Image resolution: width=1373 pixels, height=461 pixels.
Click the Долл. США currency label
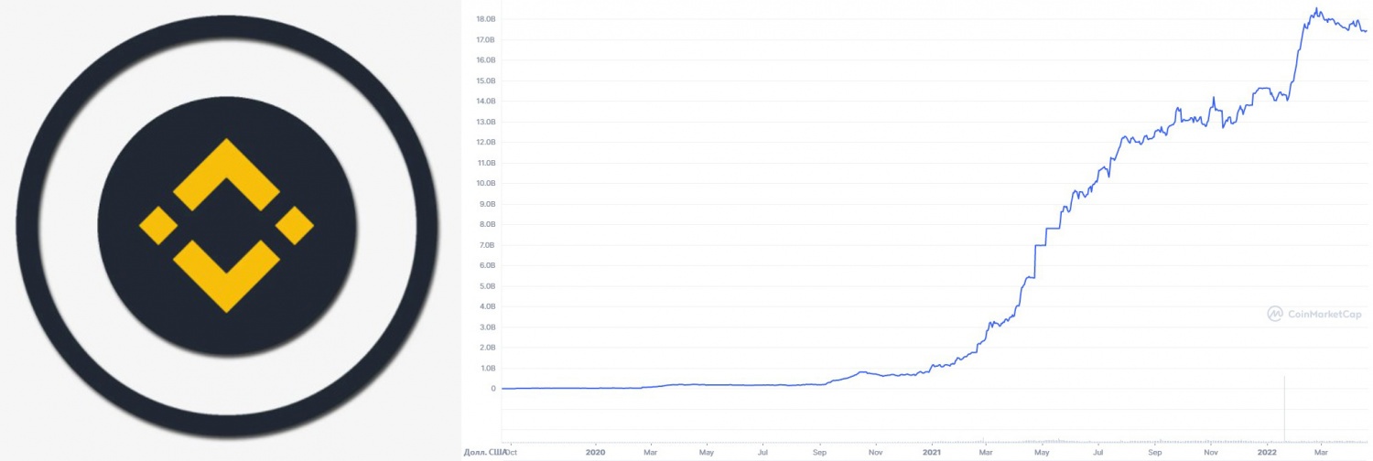485,452
